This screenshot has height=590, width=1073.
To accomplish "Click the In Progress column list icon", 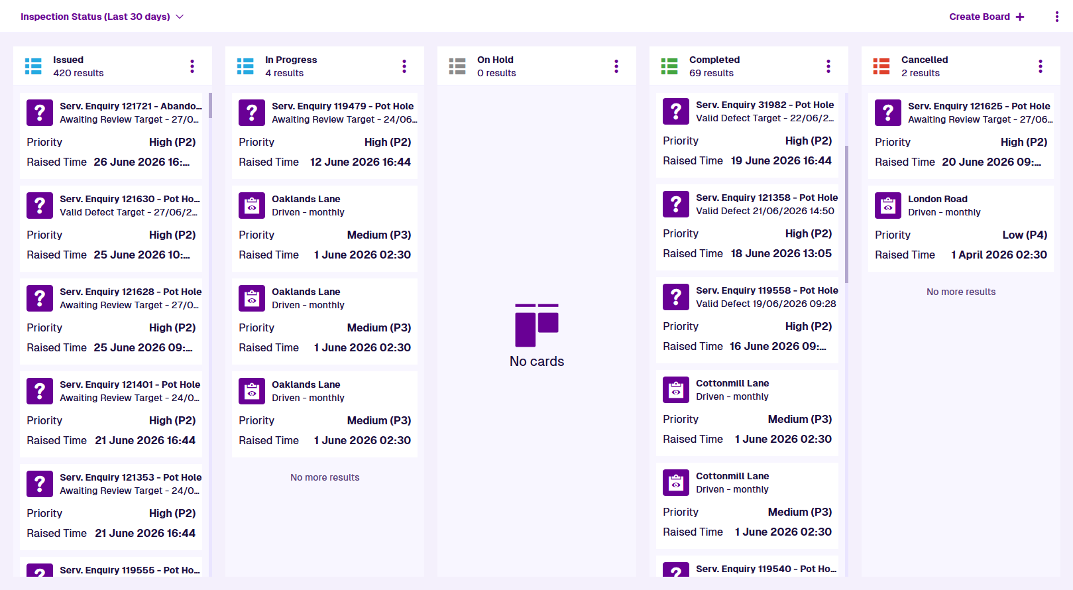I will (x=245, y=66).
